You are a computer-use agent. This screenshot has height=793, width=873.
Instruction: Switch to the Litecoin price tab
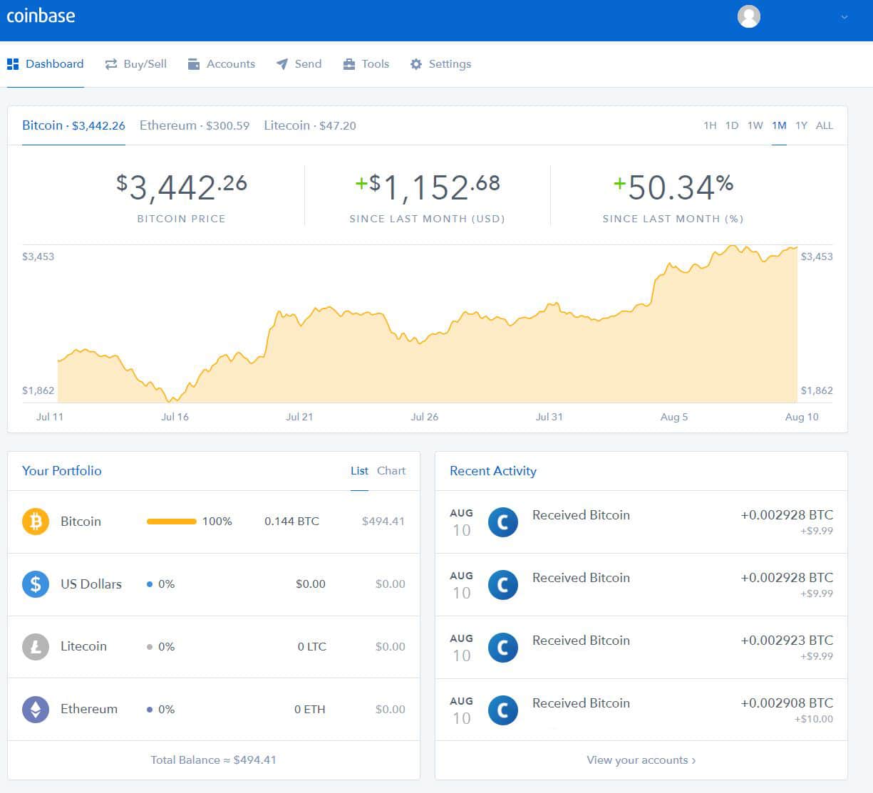coord(309,125)
